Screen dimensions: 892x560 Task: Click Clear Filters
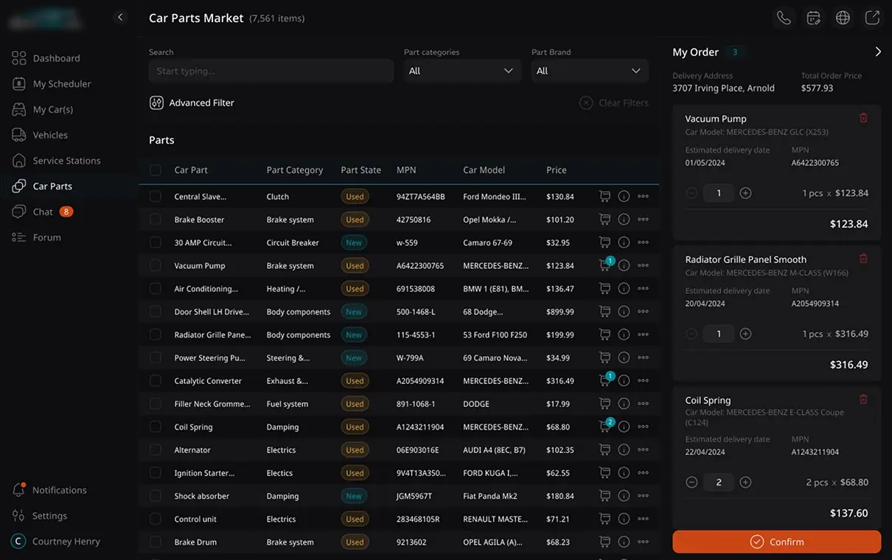coord(614,103)
